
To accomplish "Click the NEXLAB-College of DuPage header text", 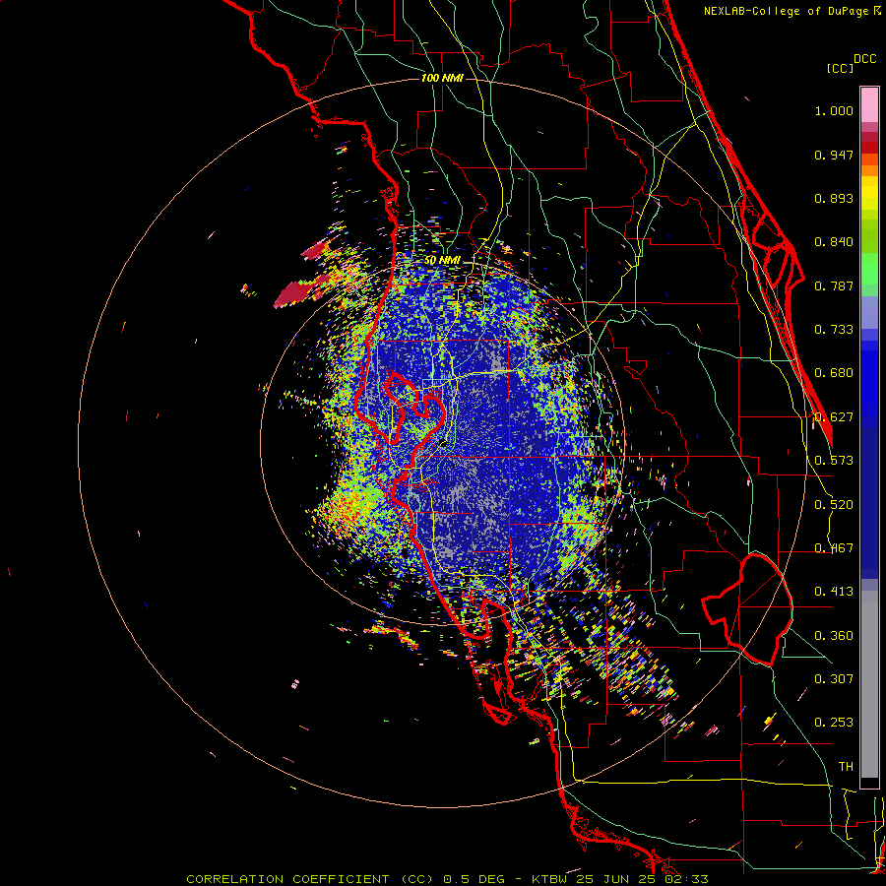I will pos(786,11).
